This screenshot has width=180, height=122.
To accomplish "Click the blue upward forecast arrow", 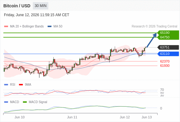I will (x=152, y=40).
